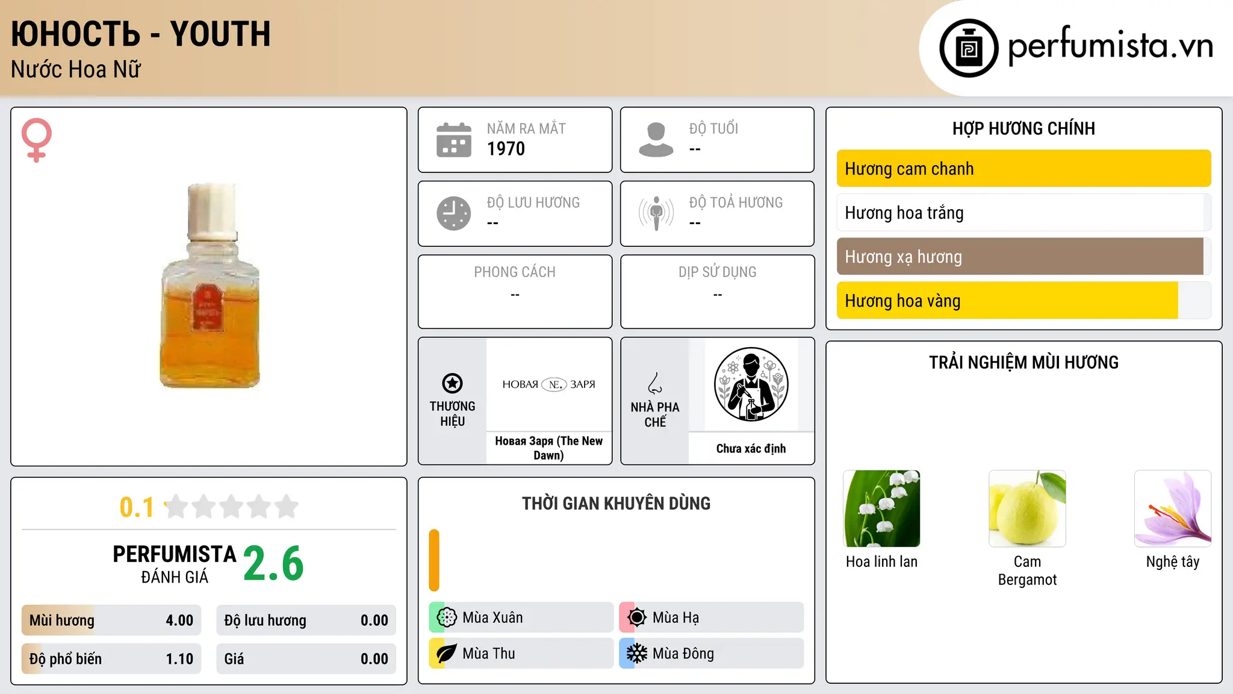This screenshot has width=1233, height=694.
Task: Click the Perfumista đánh giá label
Action: (x=175, y=564)
